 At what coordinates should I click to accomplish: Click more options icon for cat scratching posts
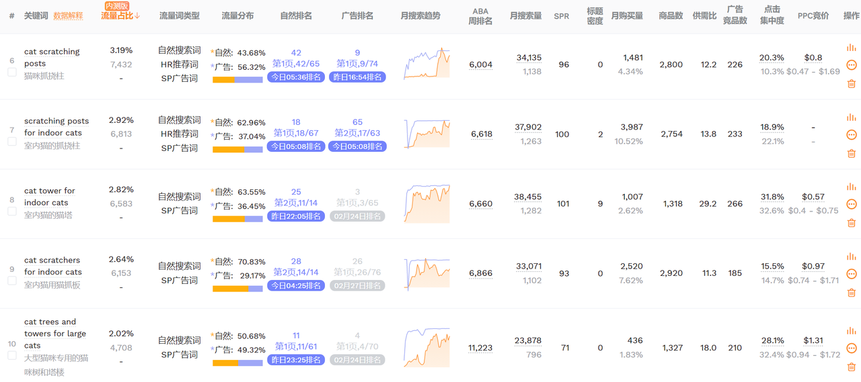pyautogui.click(x=851, y=65)
